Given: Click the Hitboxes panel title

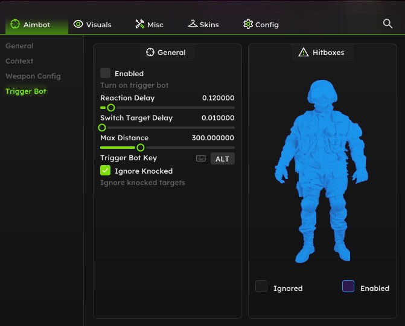Looking at the screenshot, I should tap(328, 53).
